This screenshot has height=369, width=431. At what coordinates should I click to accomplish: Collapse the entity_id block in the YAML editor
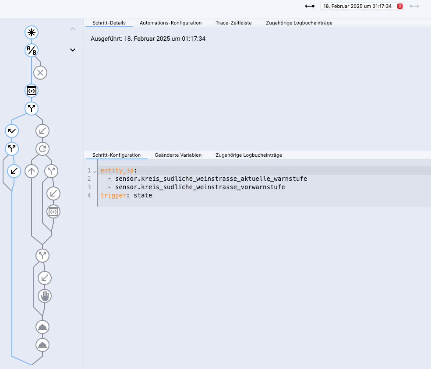click(95, 171)
